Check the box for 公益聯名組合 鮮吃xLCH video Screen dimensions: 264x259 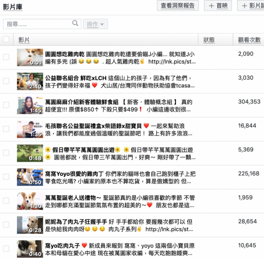coord(6,81)
